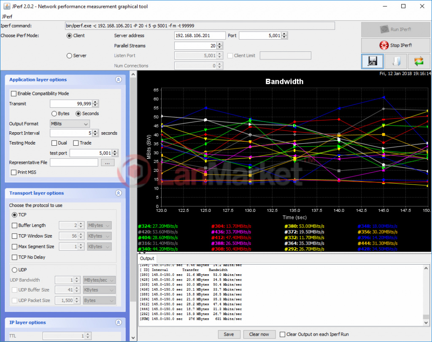Collapse the Transport layer options panel

[119, 193]
